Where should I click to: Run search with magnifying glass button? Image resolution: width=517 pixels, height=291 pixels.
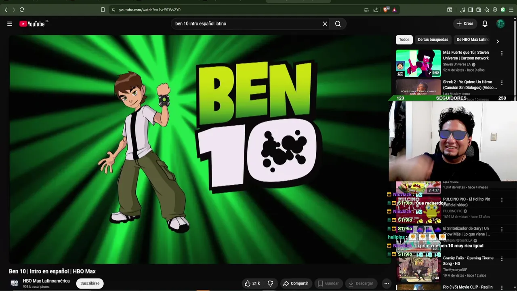(338, 24)
